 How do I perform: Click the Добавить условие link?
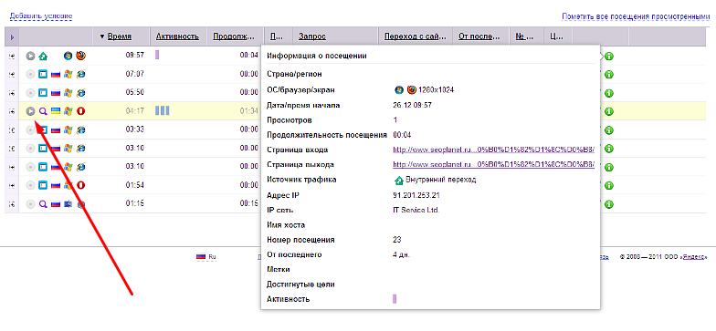point(41,16)
